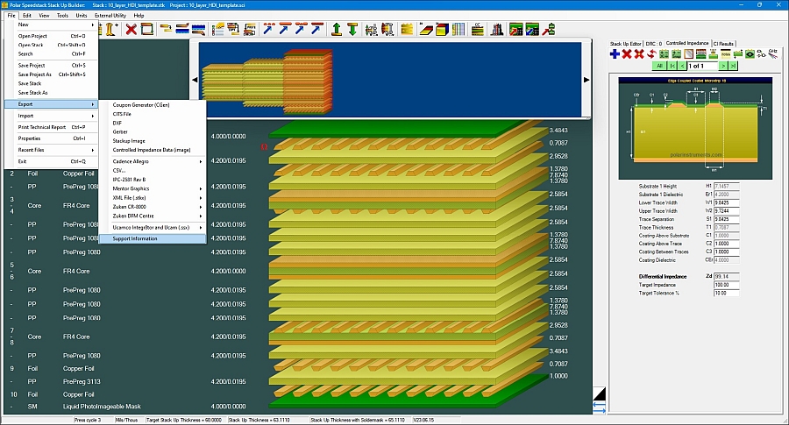Select Print Technical Report menu entry
Screen dimensions: 789x425
point(52,127)
